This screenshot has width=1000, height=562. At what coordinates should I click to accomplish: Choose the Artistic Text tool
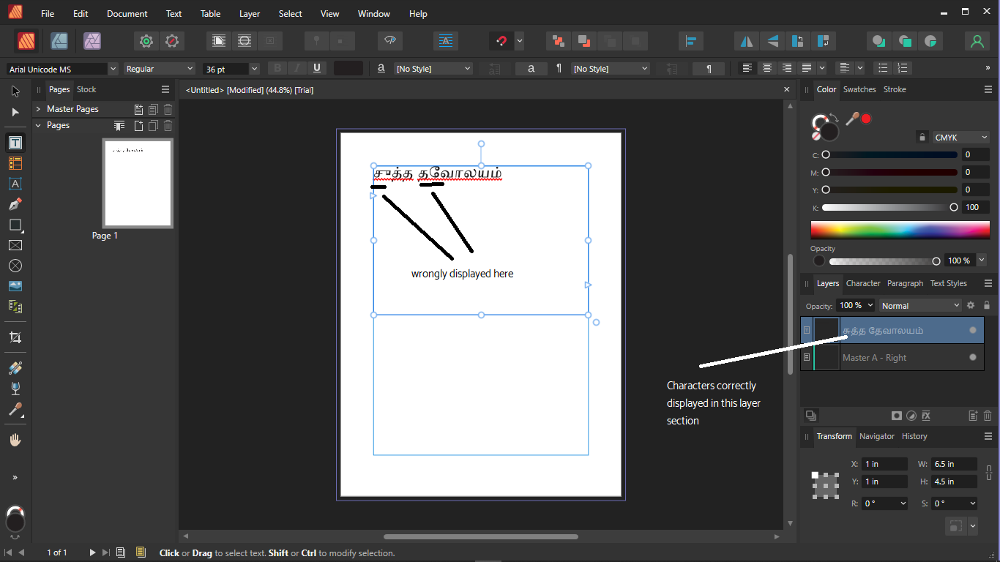pyautogui.click(x=15, y=184)
